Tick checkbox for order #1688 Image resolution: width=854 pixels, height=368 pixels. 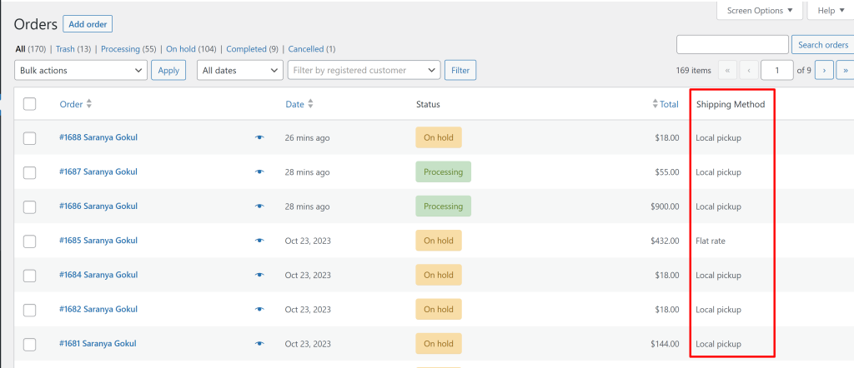coord(29,138)
